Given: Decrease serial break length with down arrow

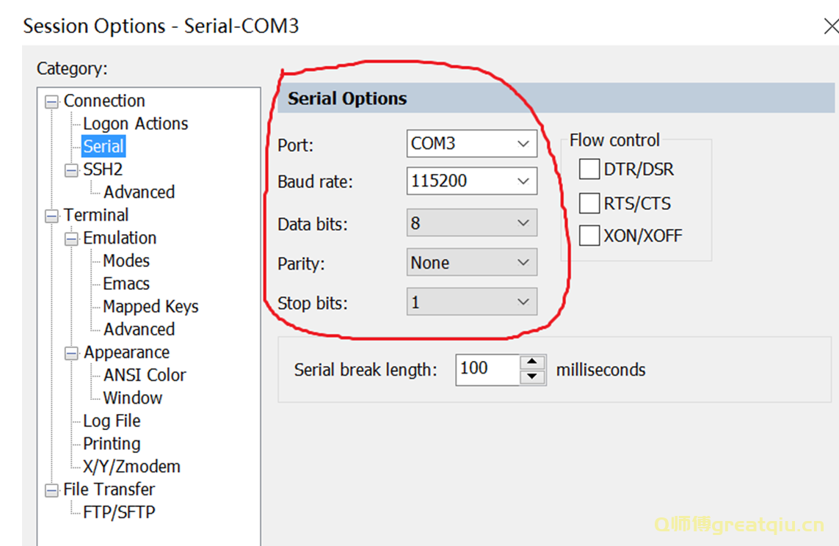Looking at the screenshot, I should point(532,377).
